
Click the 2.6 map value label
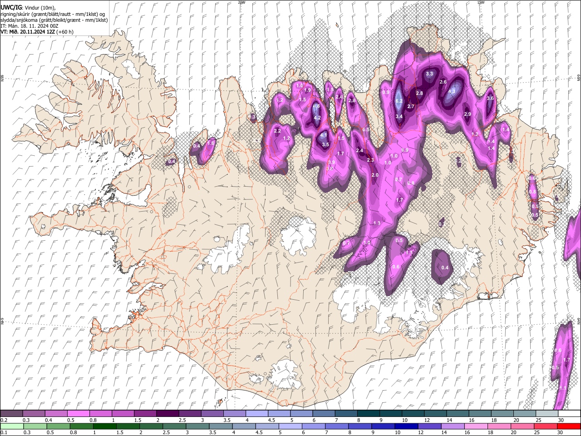[443, 82]
